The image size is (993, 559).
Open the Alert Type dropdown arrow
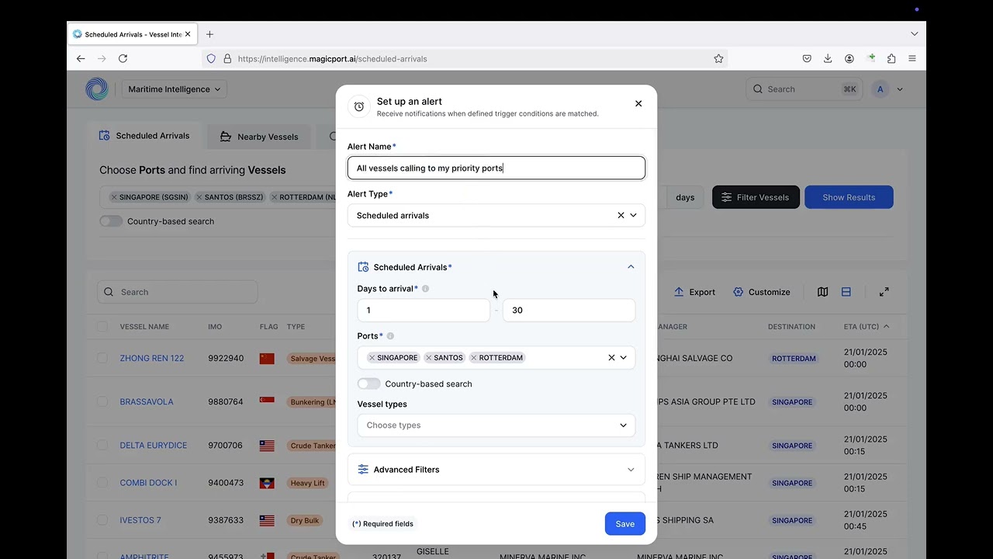point(633,215)
